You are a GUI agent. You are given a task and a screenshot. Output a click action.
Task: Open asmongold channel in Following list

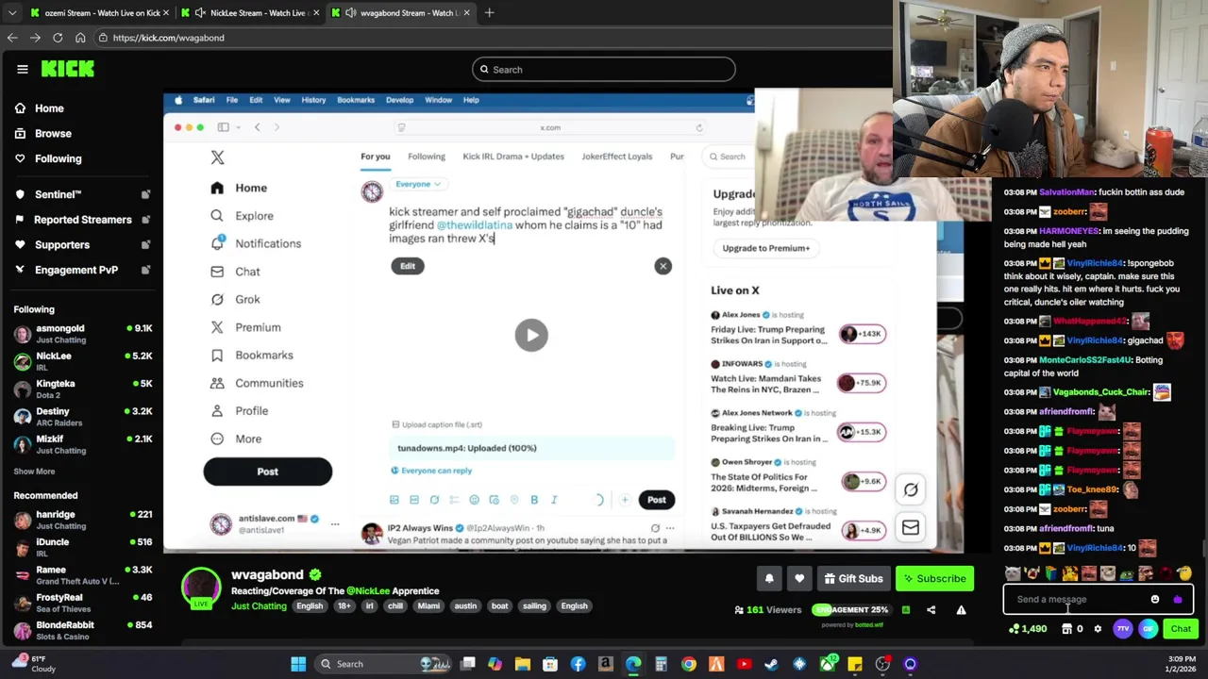81,333
